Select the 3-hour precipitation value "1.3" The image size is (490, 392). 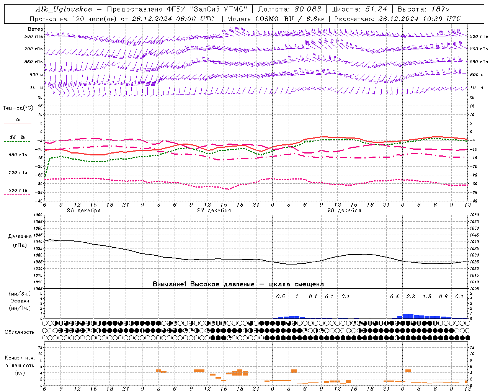pyautogui.click(x=427, y=296)
